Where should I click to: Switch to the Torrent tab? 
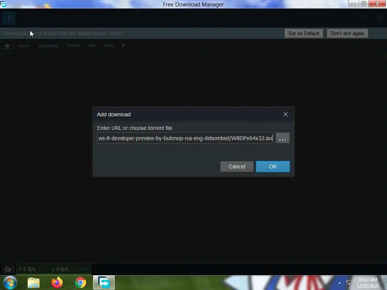point(73,45)
